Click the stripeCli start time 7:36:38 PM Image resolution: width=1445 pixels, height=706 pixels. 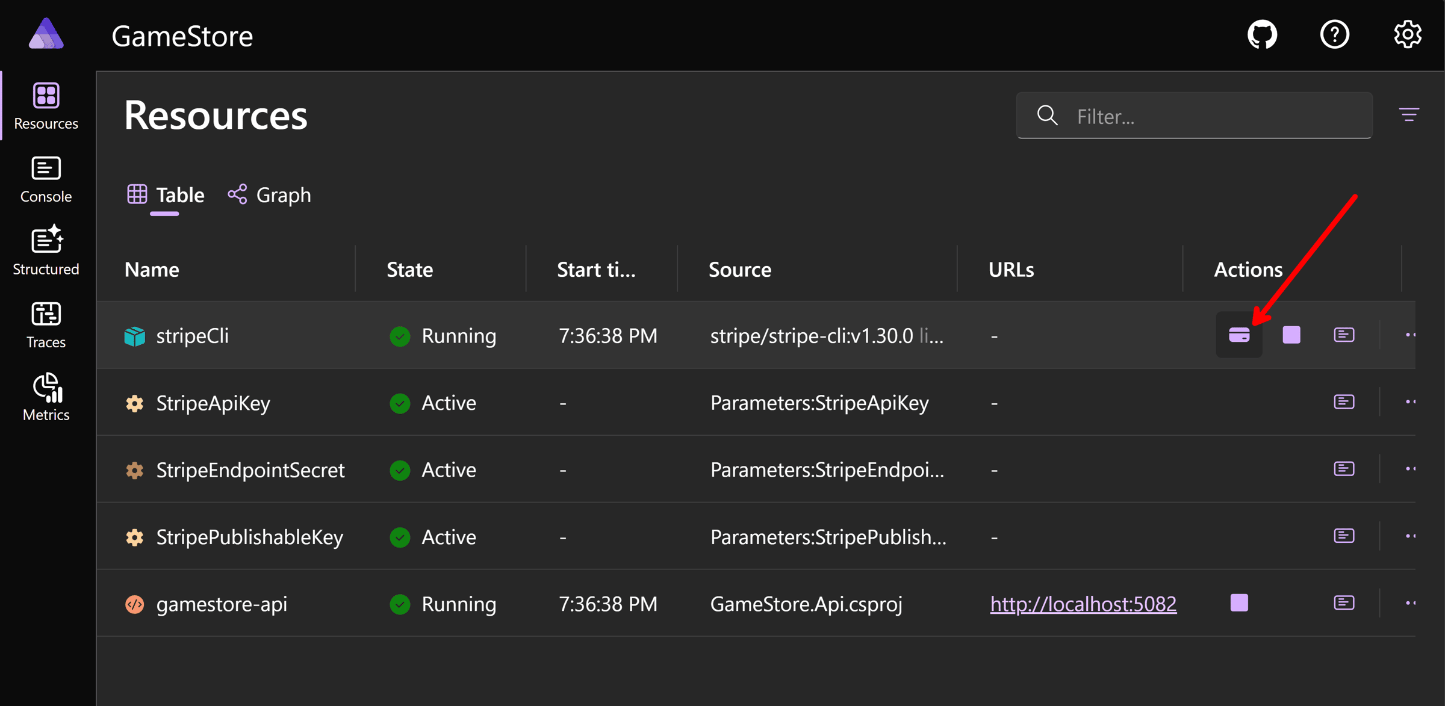pyautogui.click(x=608, y=335)
